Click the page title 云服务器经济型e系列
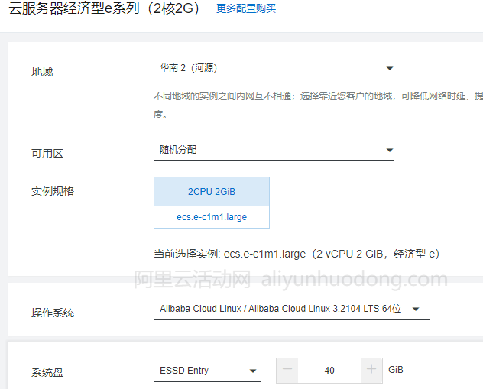The image size is (483, 389). pyautogui.click(x=104, y=8)
